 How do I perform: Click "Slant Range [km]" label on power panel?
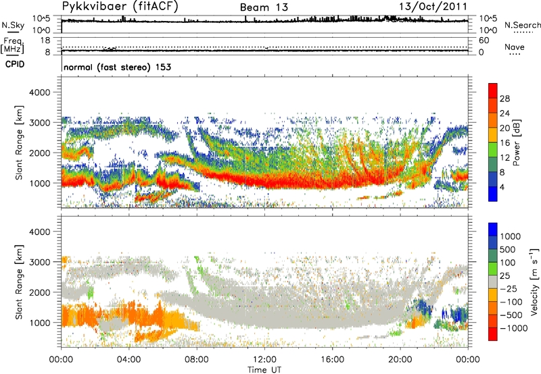click(x=19, y=142)
